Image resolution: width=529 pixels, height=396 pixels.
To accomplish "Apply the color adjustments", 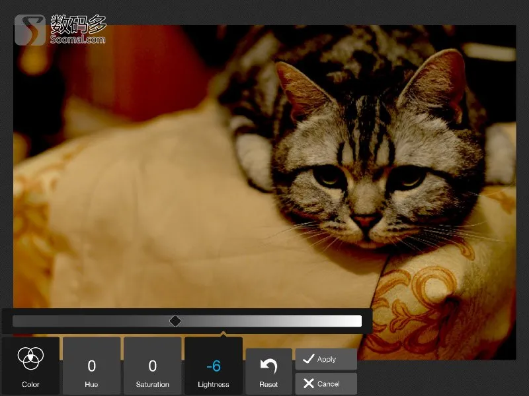I will 326,359.
